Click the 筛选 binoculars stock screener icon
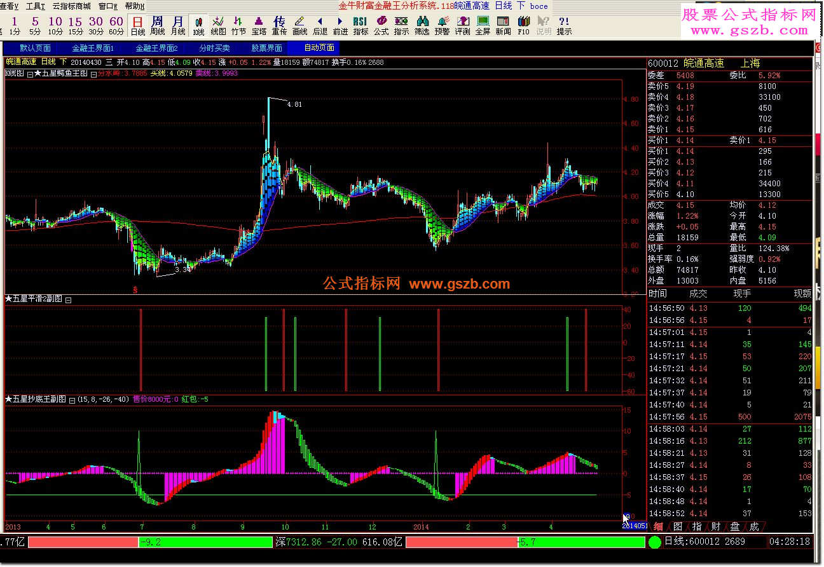Viewport: 824px width, 567px height. 422,25
